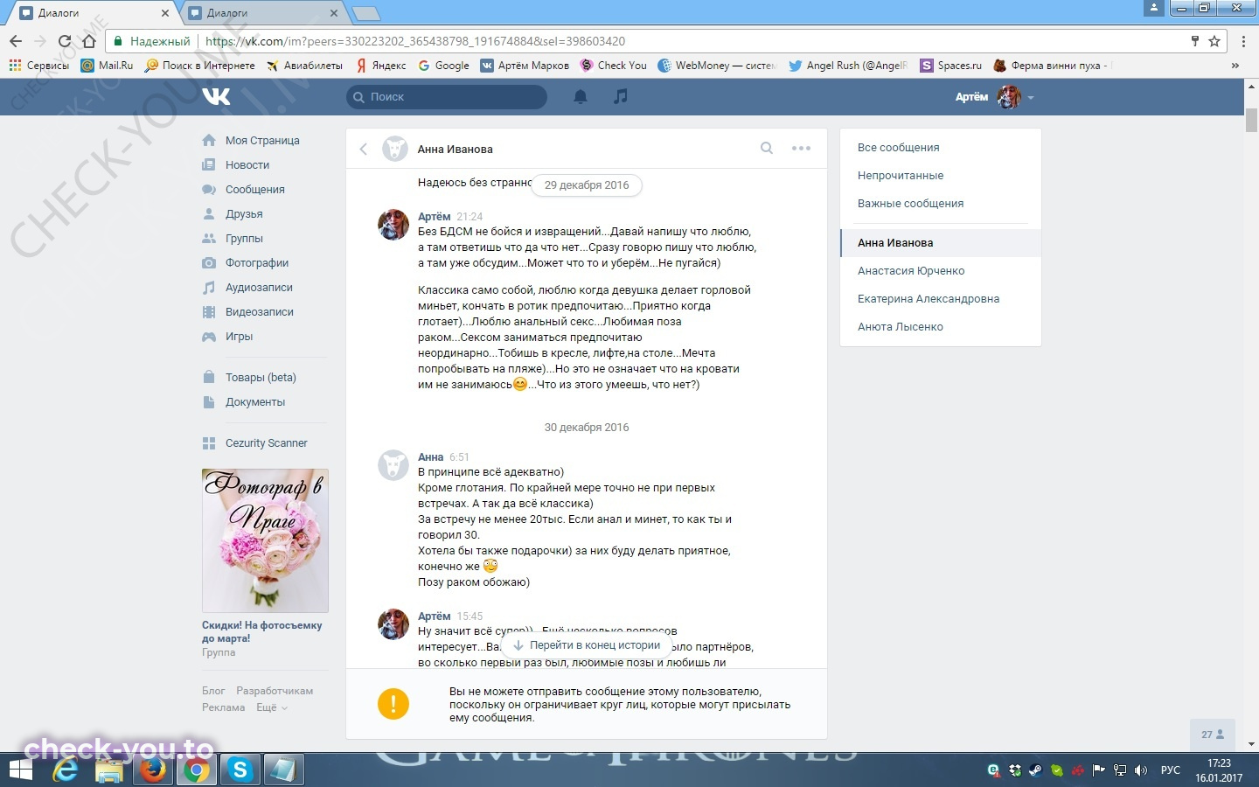The height and width of the screenshot is (787, 1259).
Task: Click browser back arrow
Action: 16,41
